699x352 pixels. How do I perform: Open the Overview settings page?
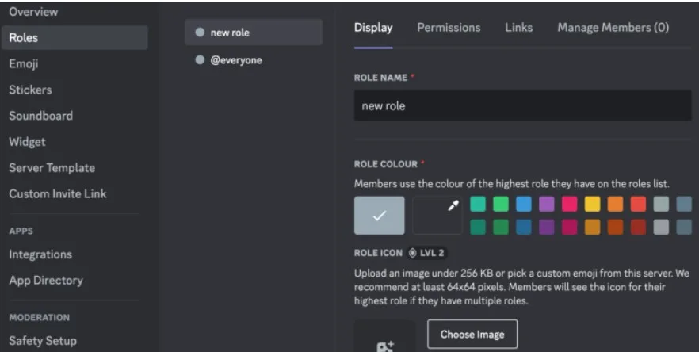tap(33, 12)
